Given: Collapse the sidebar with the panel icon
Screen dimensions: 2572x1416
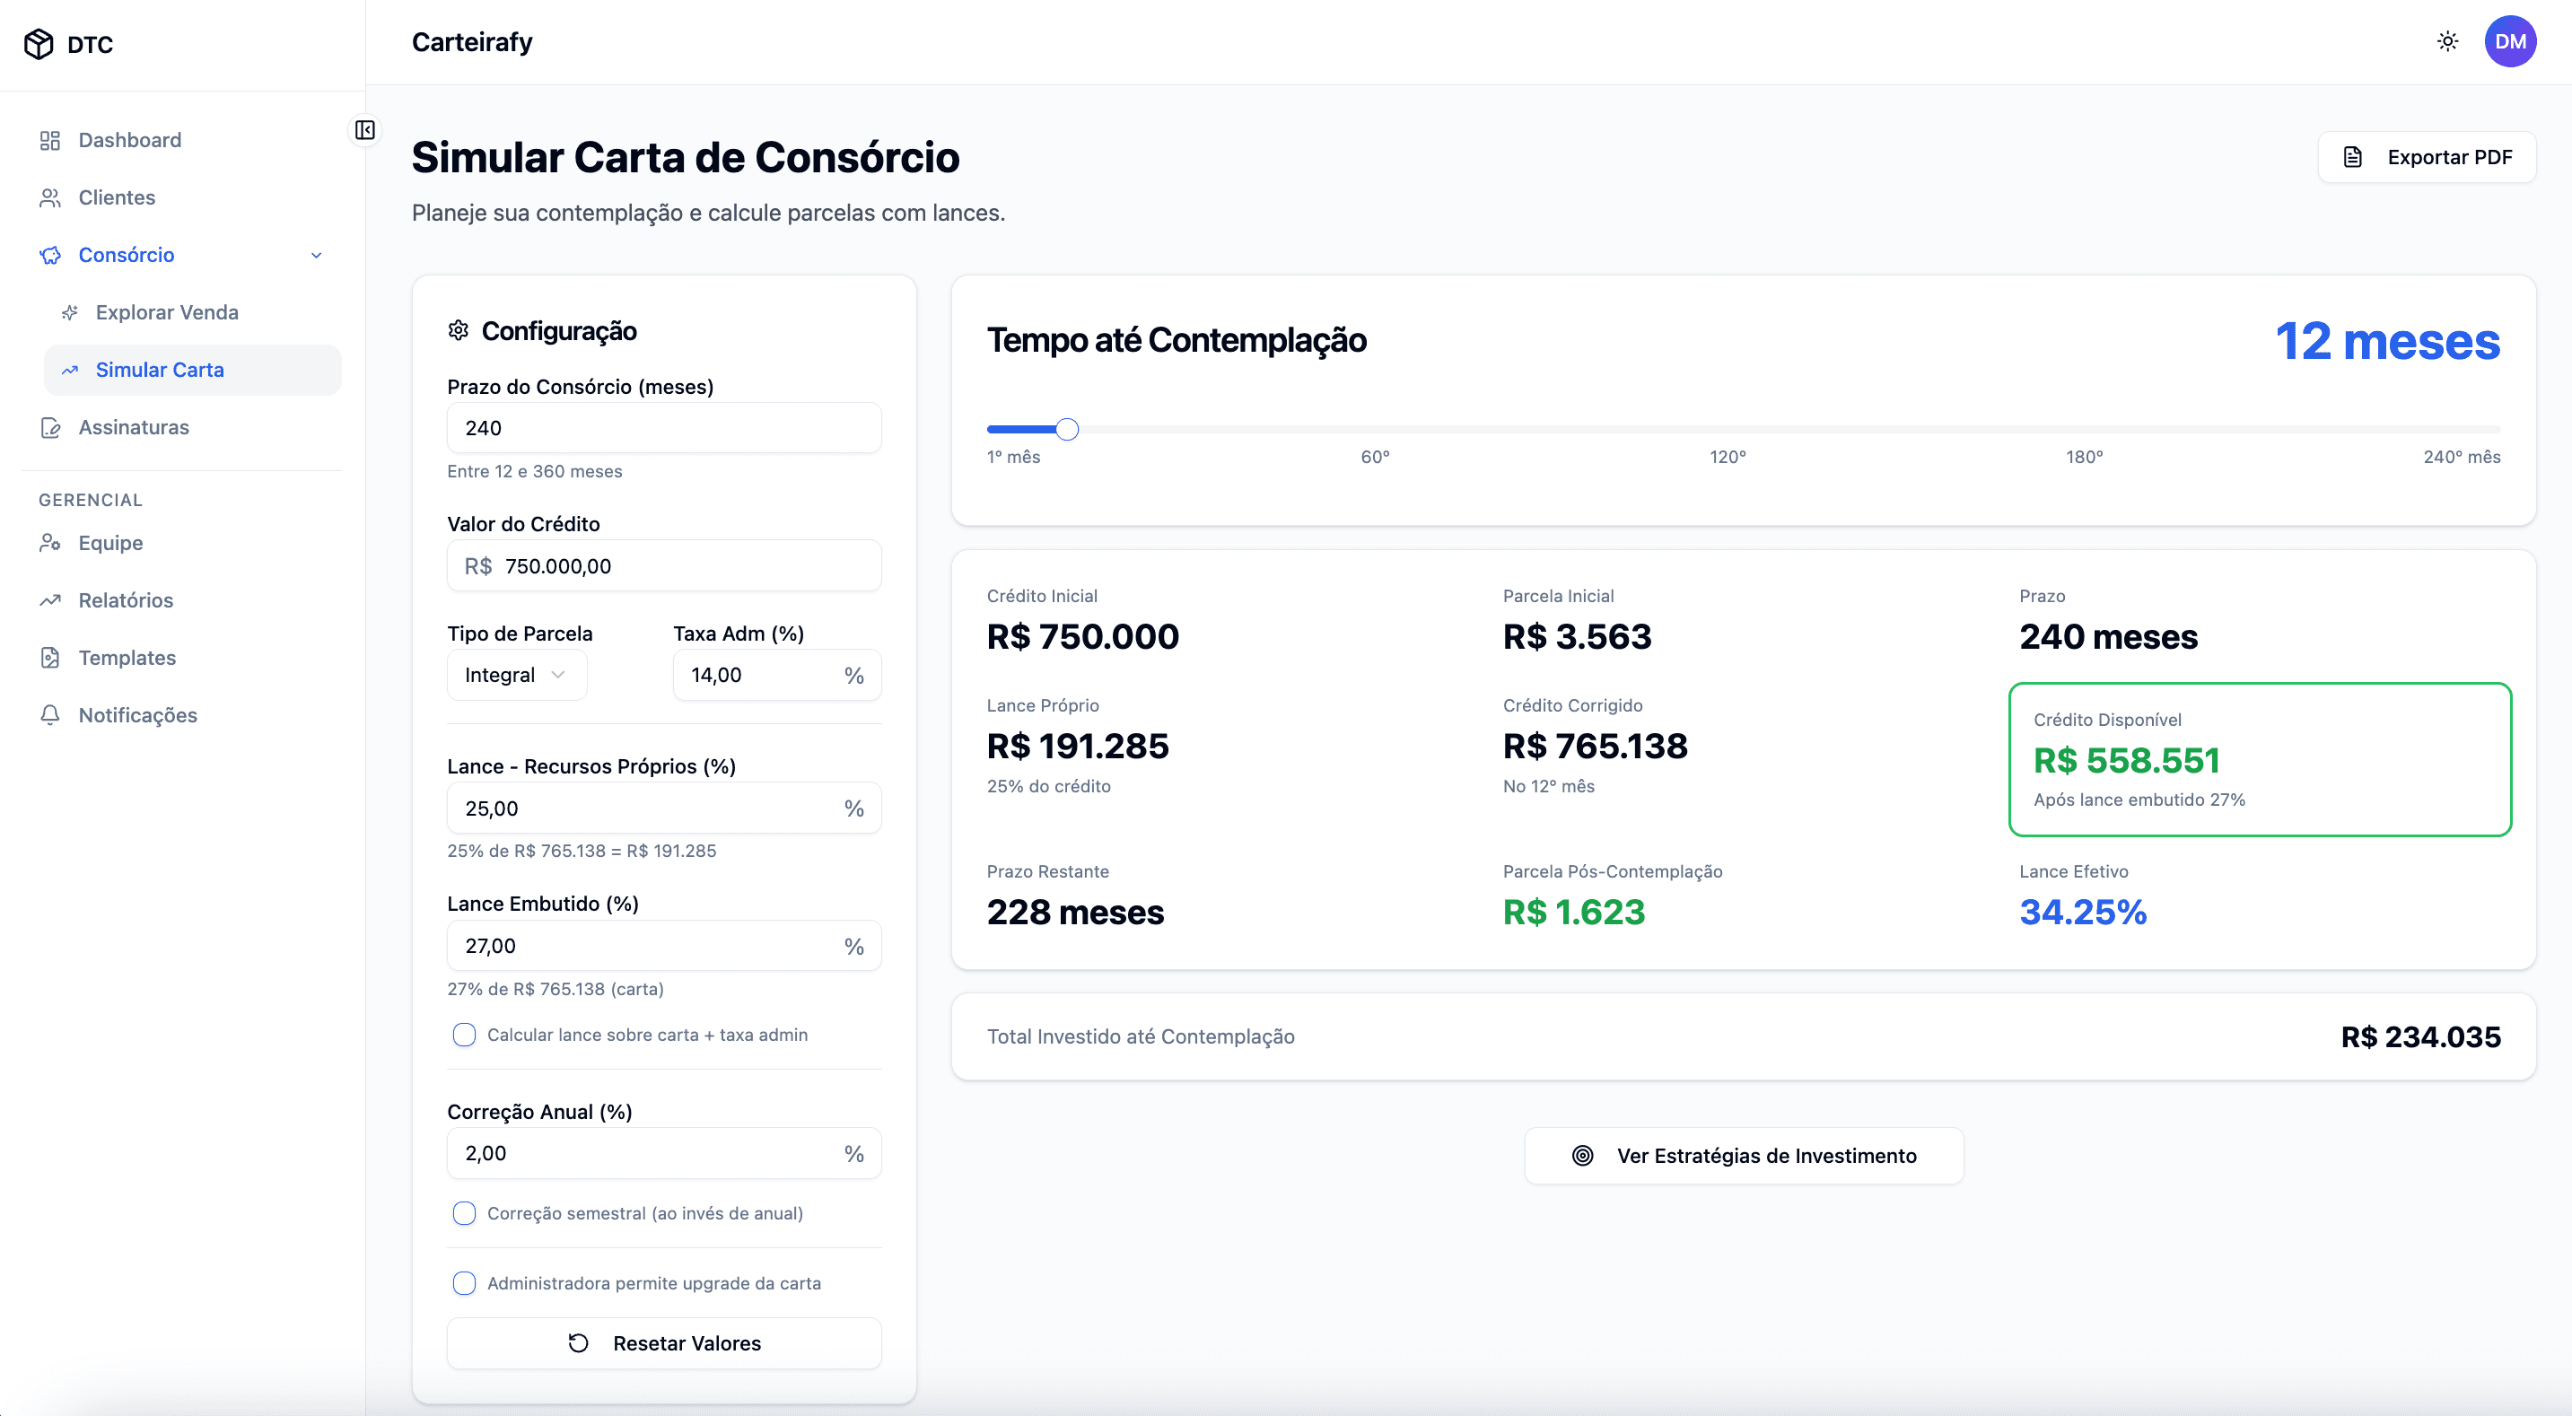Looking at the screenshot, I should (x=365, y=130).
